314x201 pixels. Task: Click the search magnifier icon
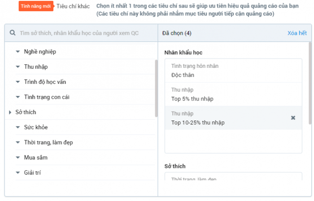[x=12, y=33]
